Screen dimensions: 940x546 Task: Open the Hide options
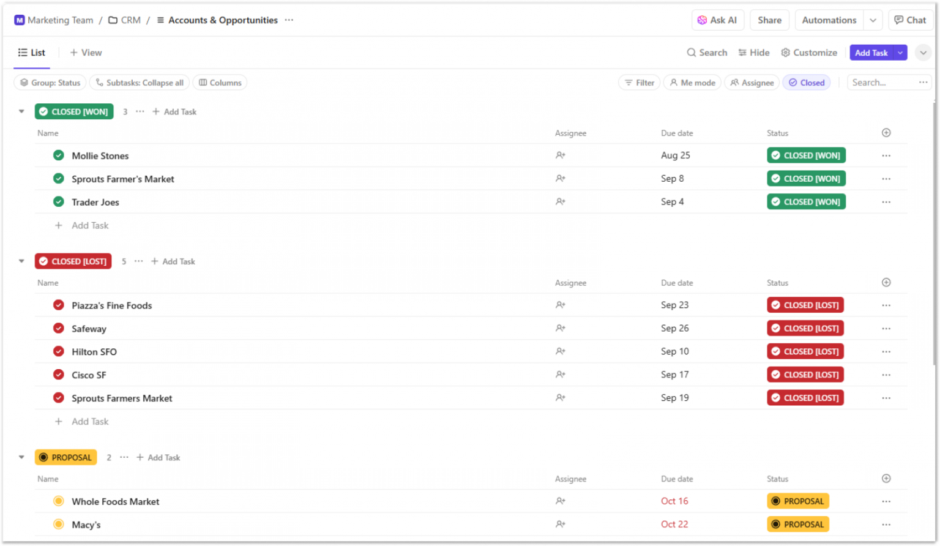point(754,53)
